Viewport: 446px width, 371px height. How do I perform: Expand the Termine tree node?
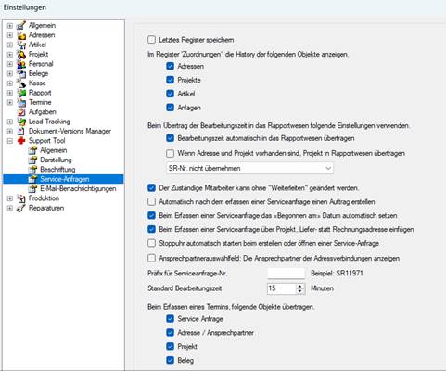coord(10,102)
